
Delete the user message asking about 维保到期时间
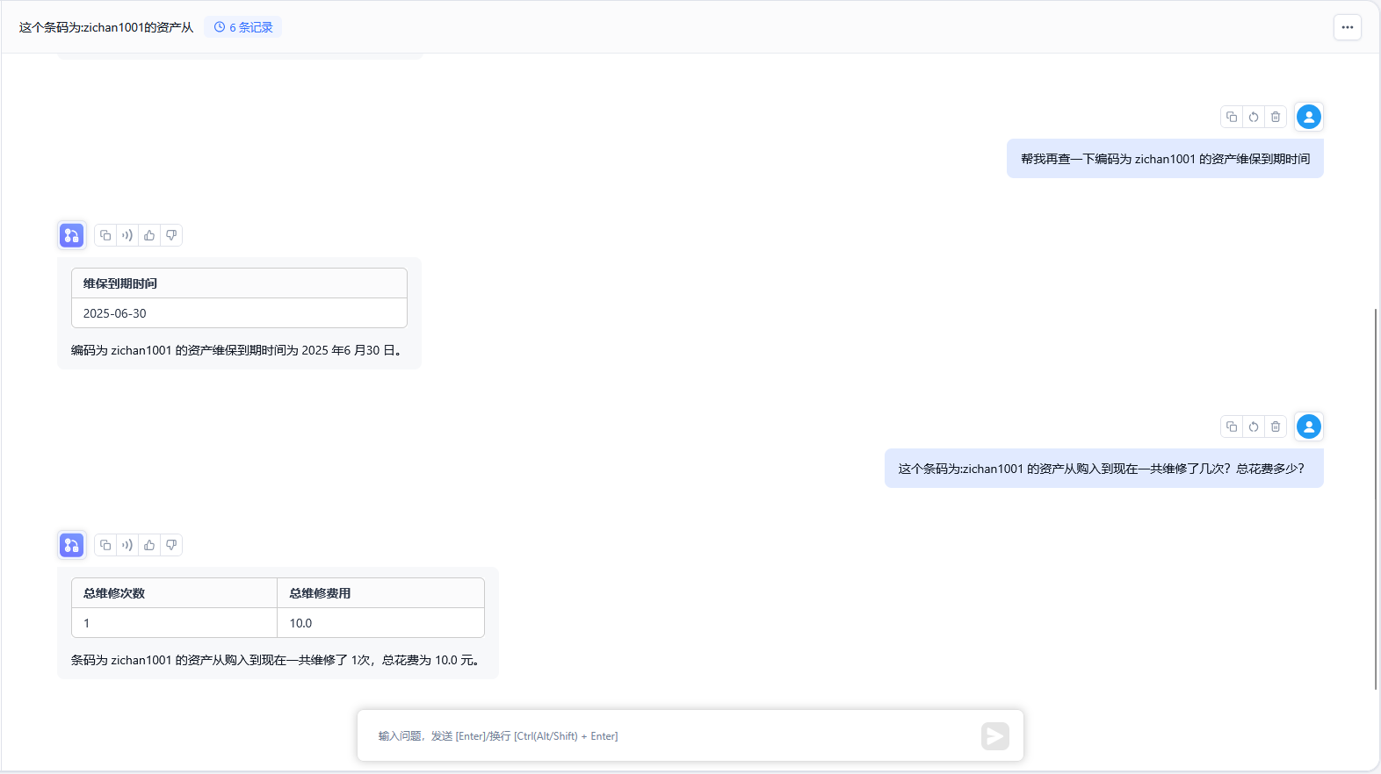click(1276, 117)
